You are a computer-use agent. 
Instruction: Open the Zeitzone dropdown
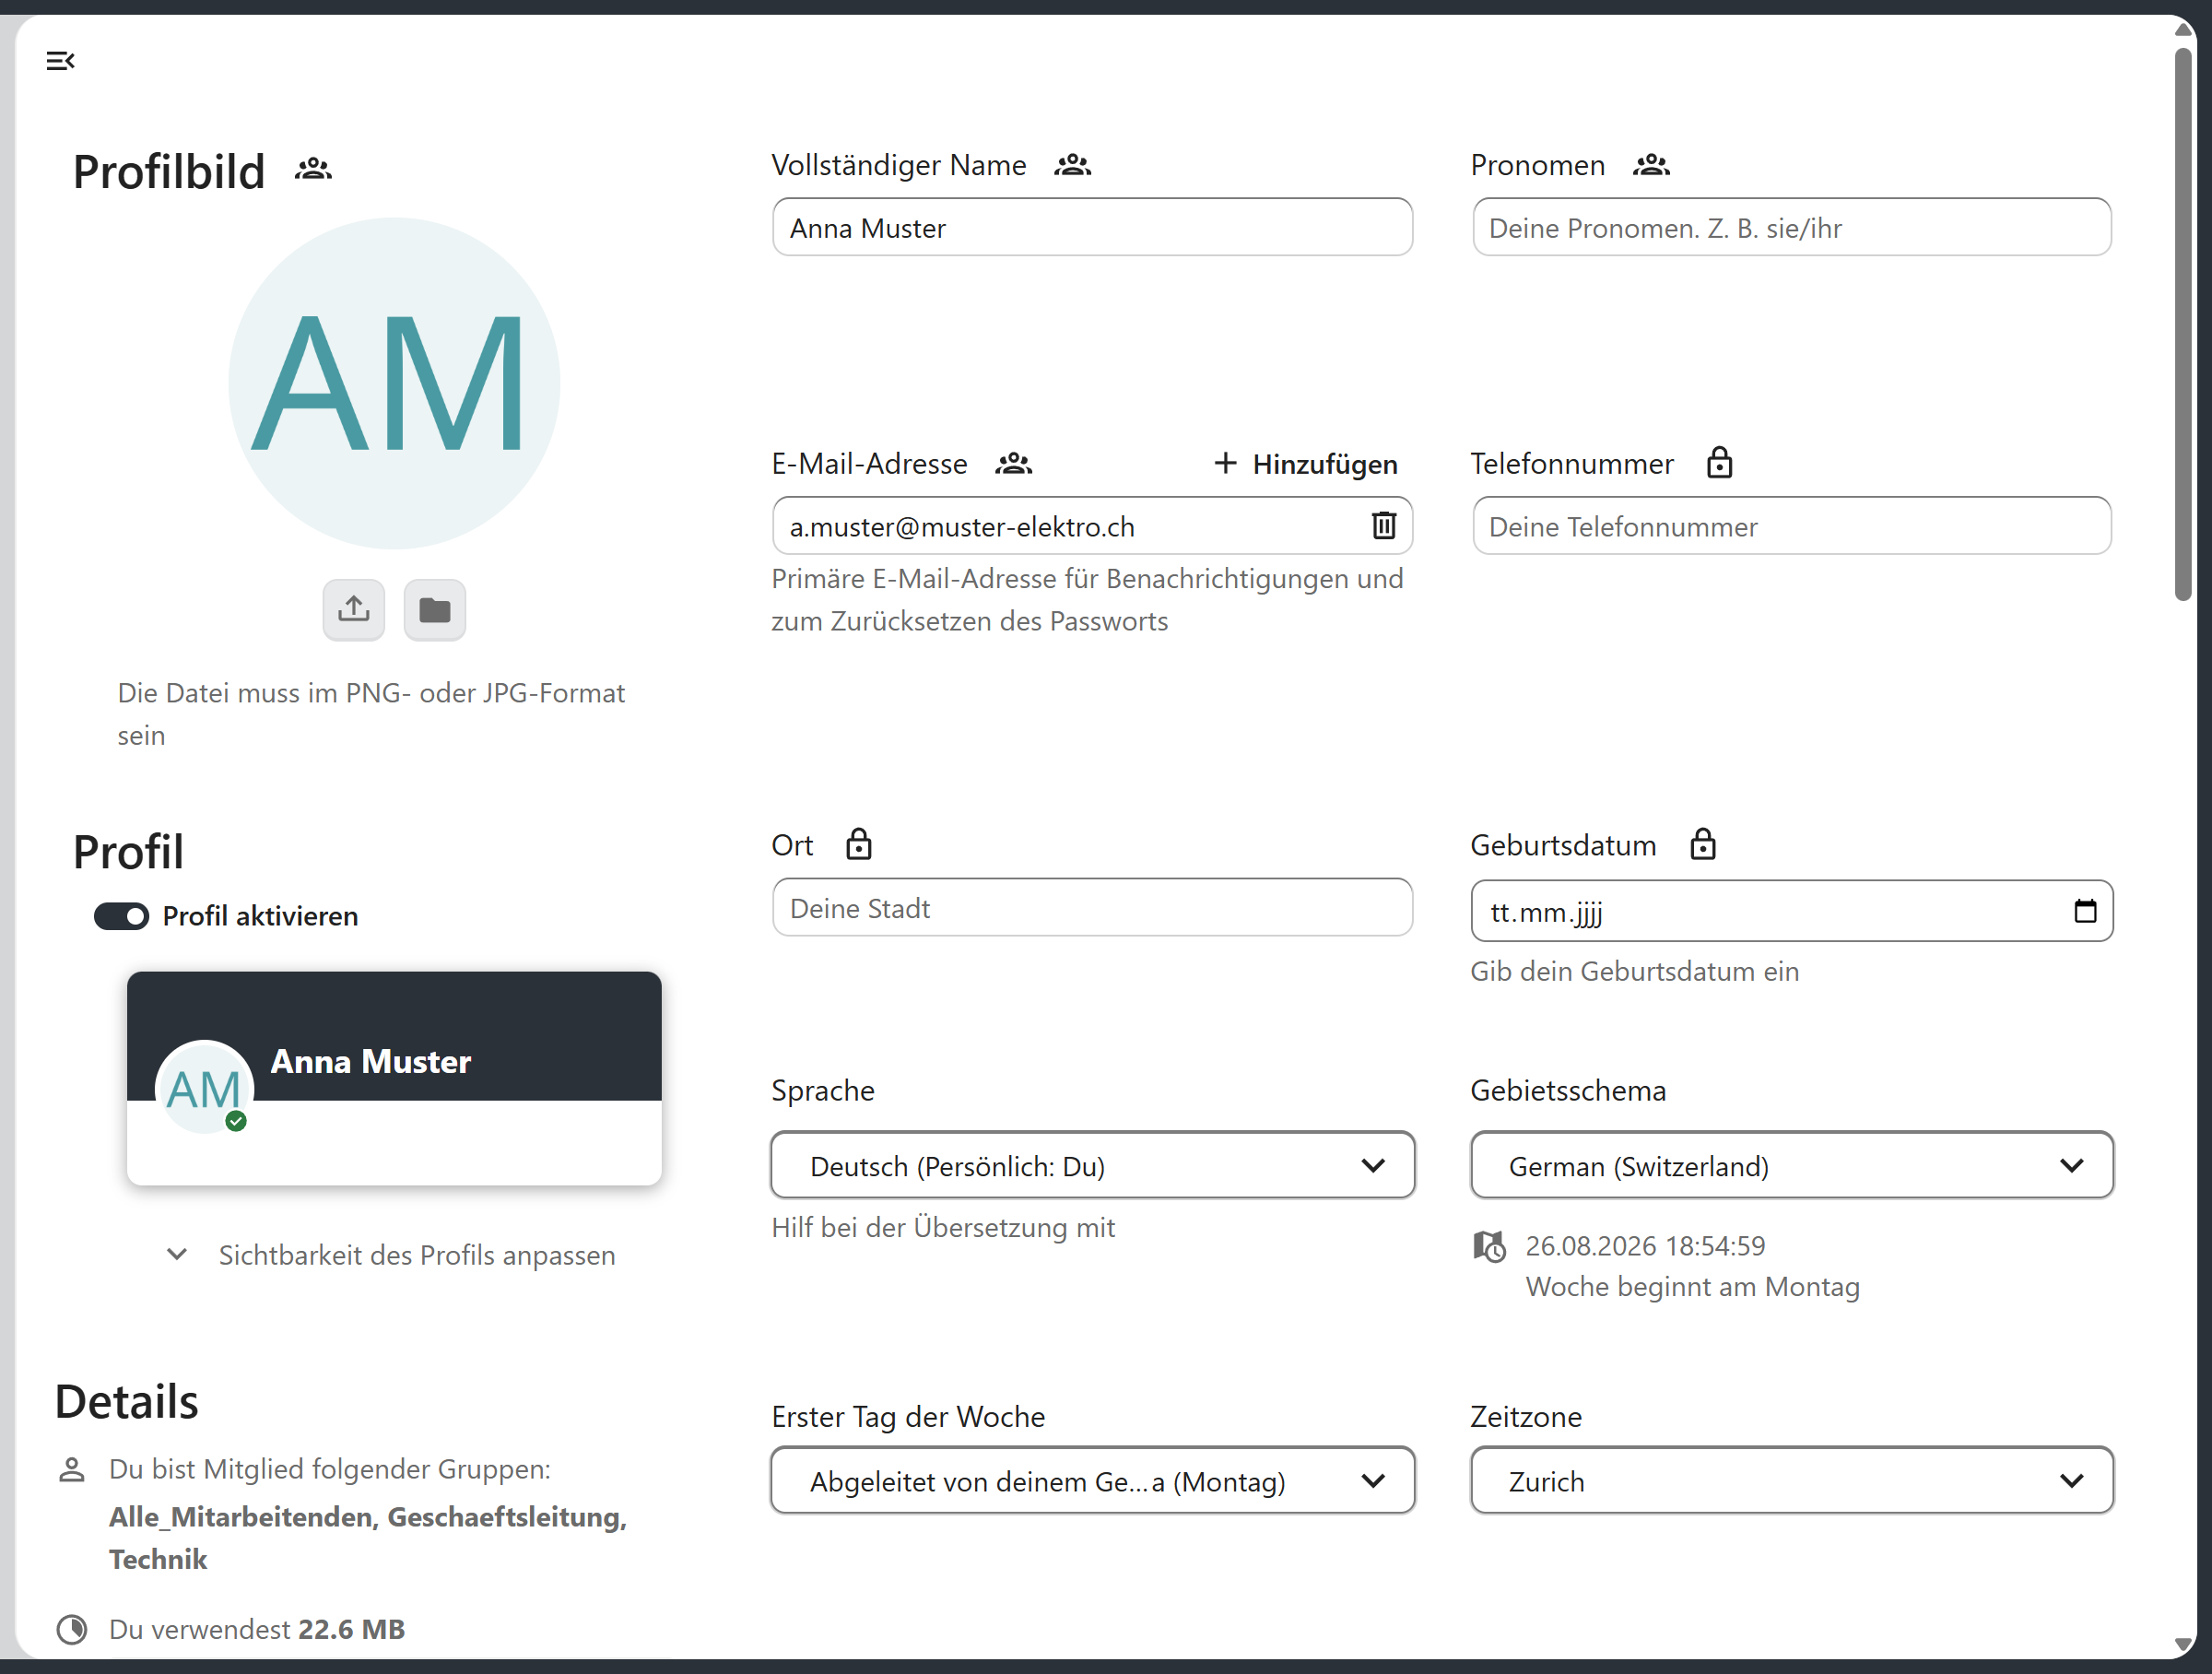1791,1481
